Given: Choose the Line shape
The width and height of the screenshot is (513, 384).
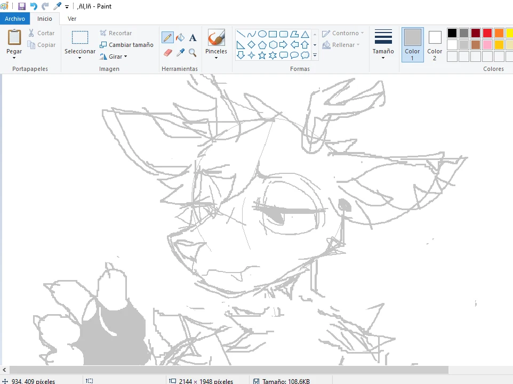Looking at the screenshot, I should tap(241, 34).
